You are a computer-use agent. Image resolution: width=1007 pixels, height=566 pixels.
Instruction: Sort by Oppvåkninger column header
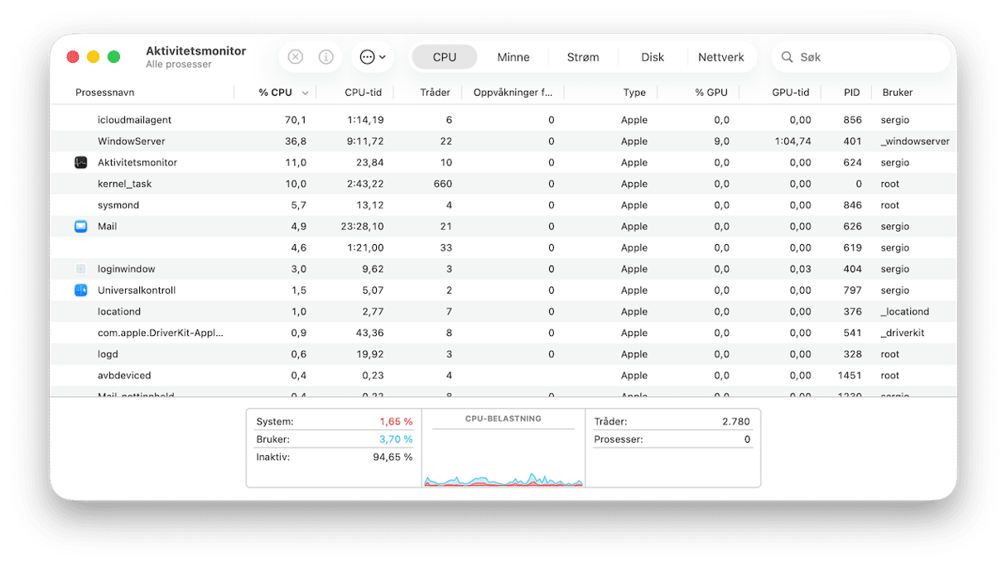pos(513,93)
